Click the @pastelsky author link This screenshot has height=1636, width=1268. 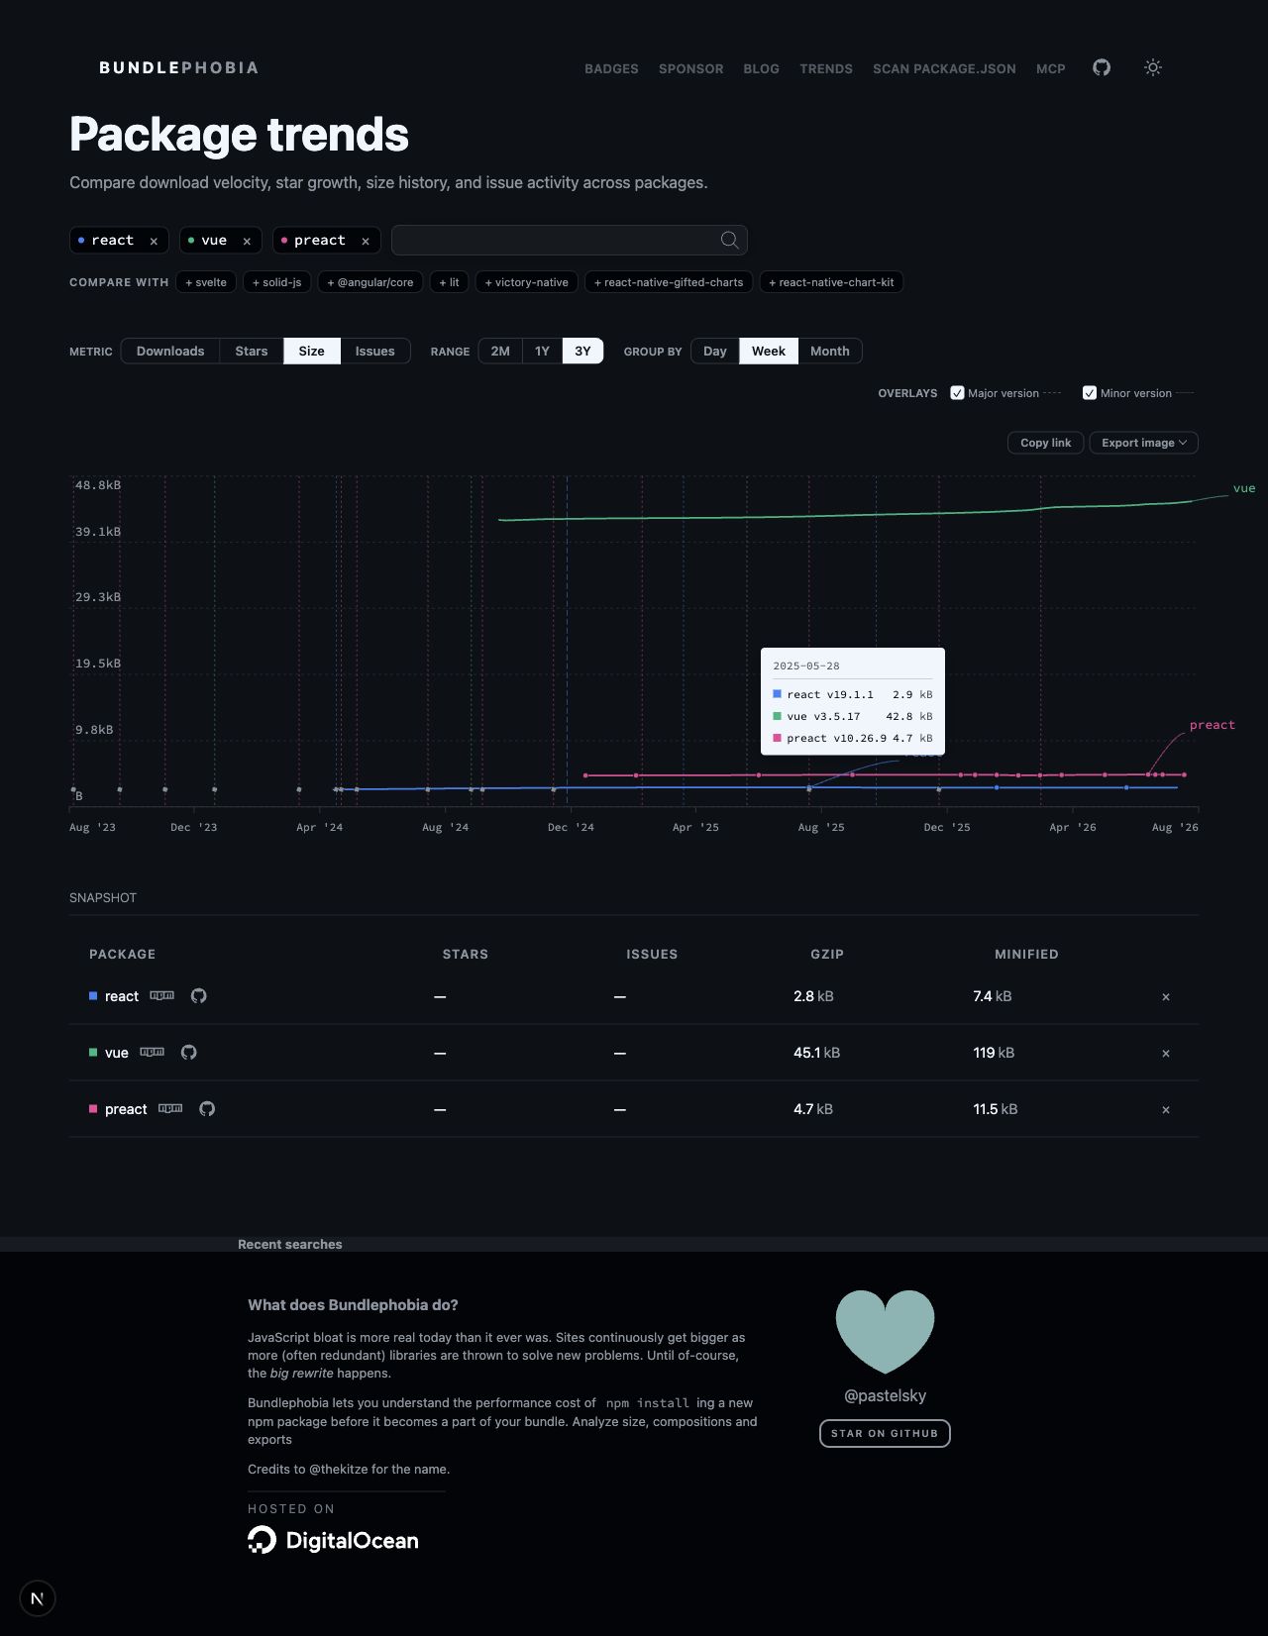tap(885, 1395)
